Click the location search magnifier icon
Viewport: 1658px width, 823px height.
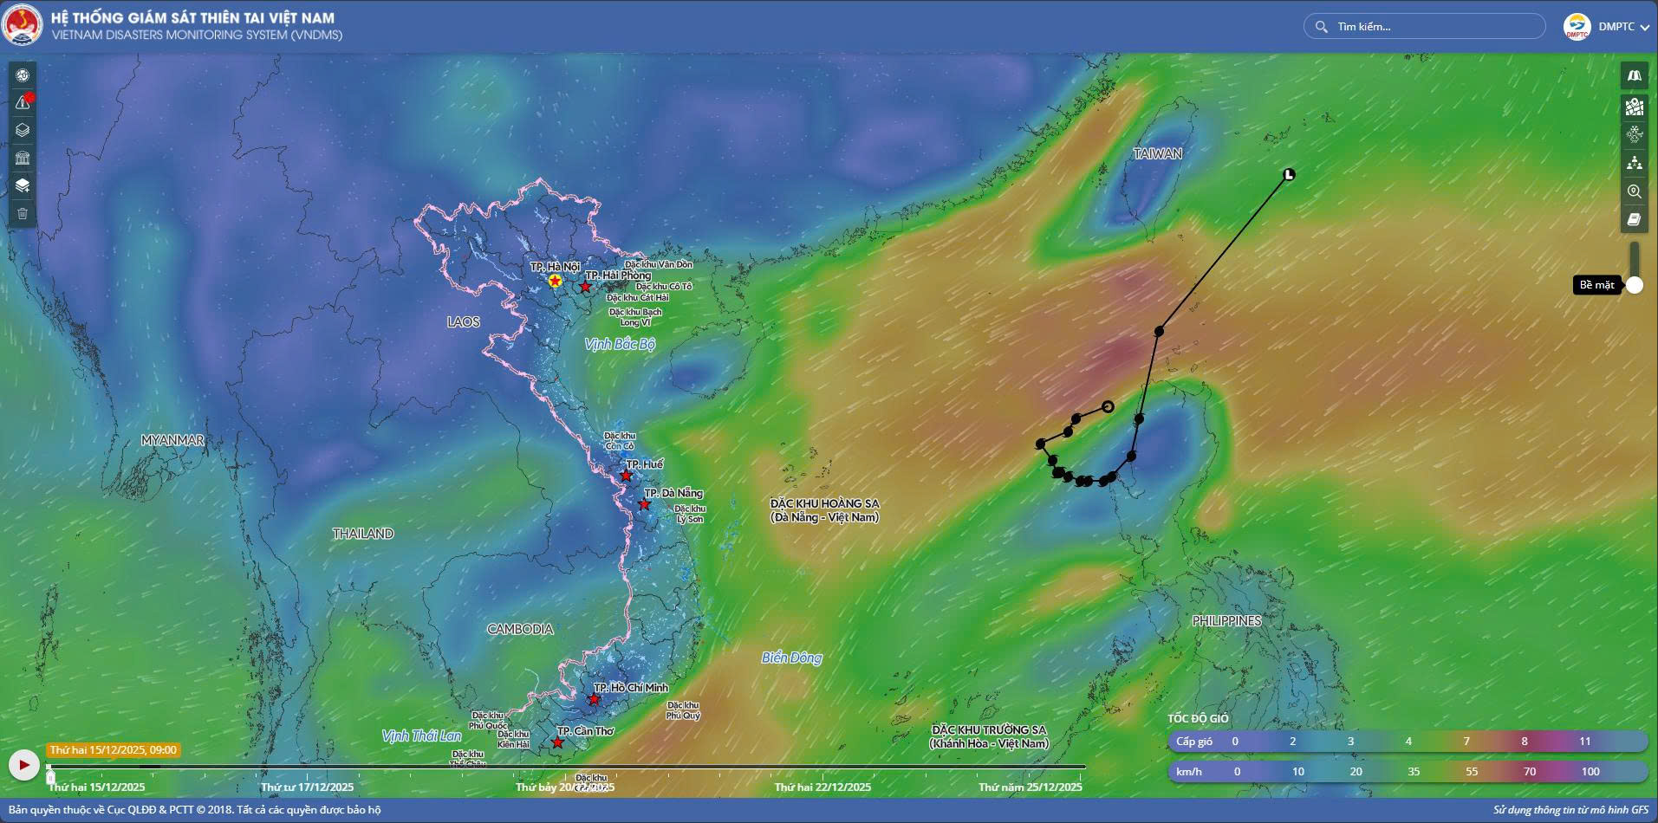(1634, 191)
